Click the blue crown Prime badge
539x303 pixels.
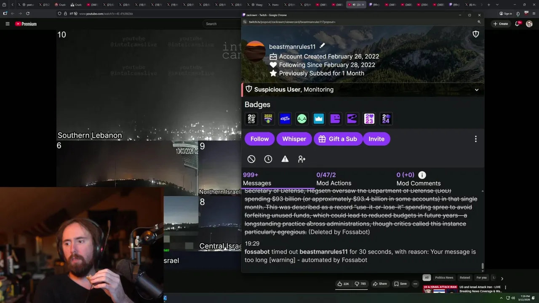coord(319,119)
